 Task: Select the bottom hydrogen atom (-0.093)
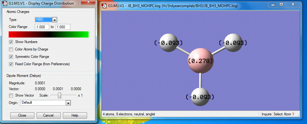[x=200, y=97]
